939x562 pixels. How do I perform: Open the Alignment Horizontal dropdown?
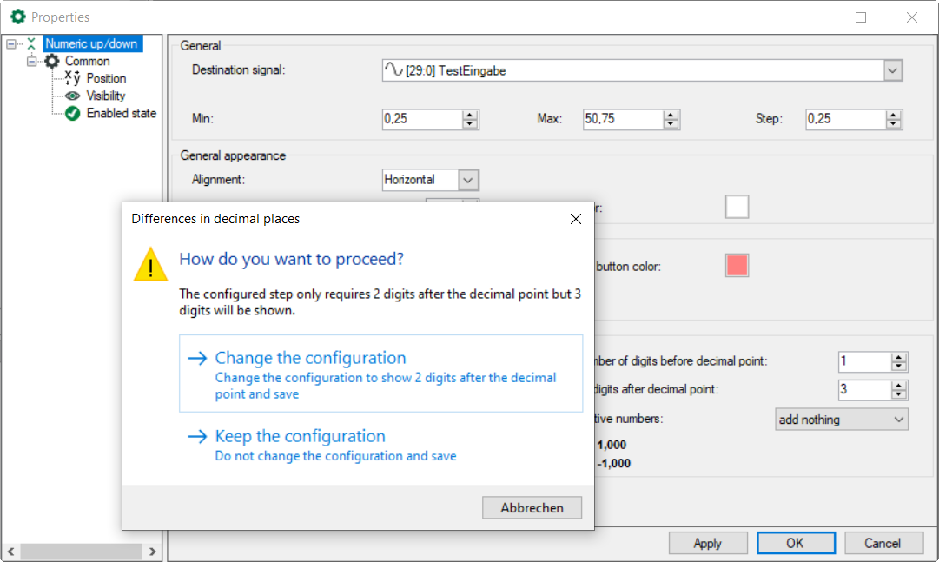pyautogui.click(x=468, y=180)
